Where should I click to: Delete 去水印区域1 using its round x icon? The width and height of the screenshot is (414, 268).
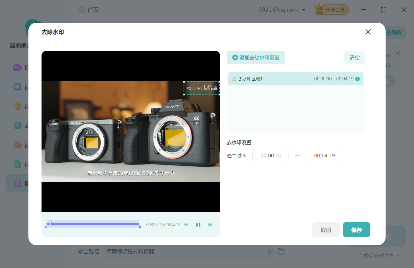pos(357,79)
